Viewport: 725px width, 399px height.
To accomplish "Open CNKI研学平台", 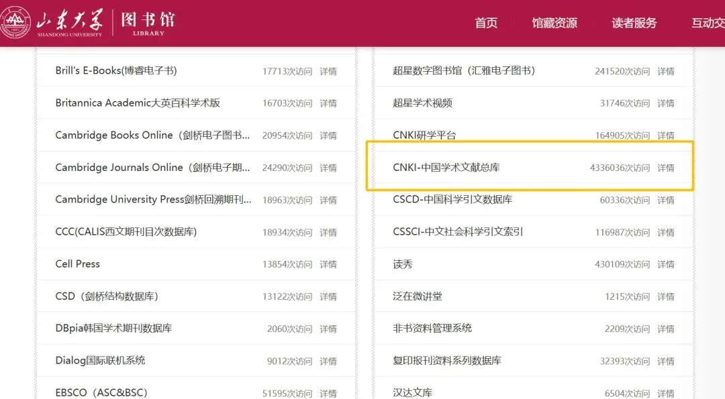I will (424, 135).
